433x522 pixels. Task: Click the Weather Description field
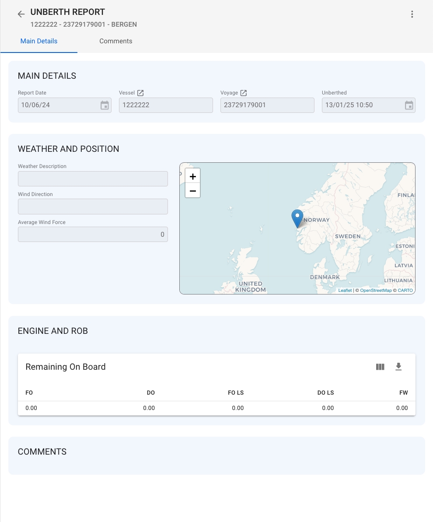(93, 179)
